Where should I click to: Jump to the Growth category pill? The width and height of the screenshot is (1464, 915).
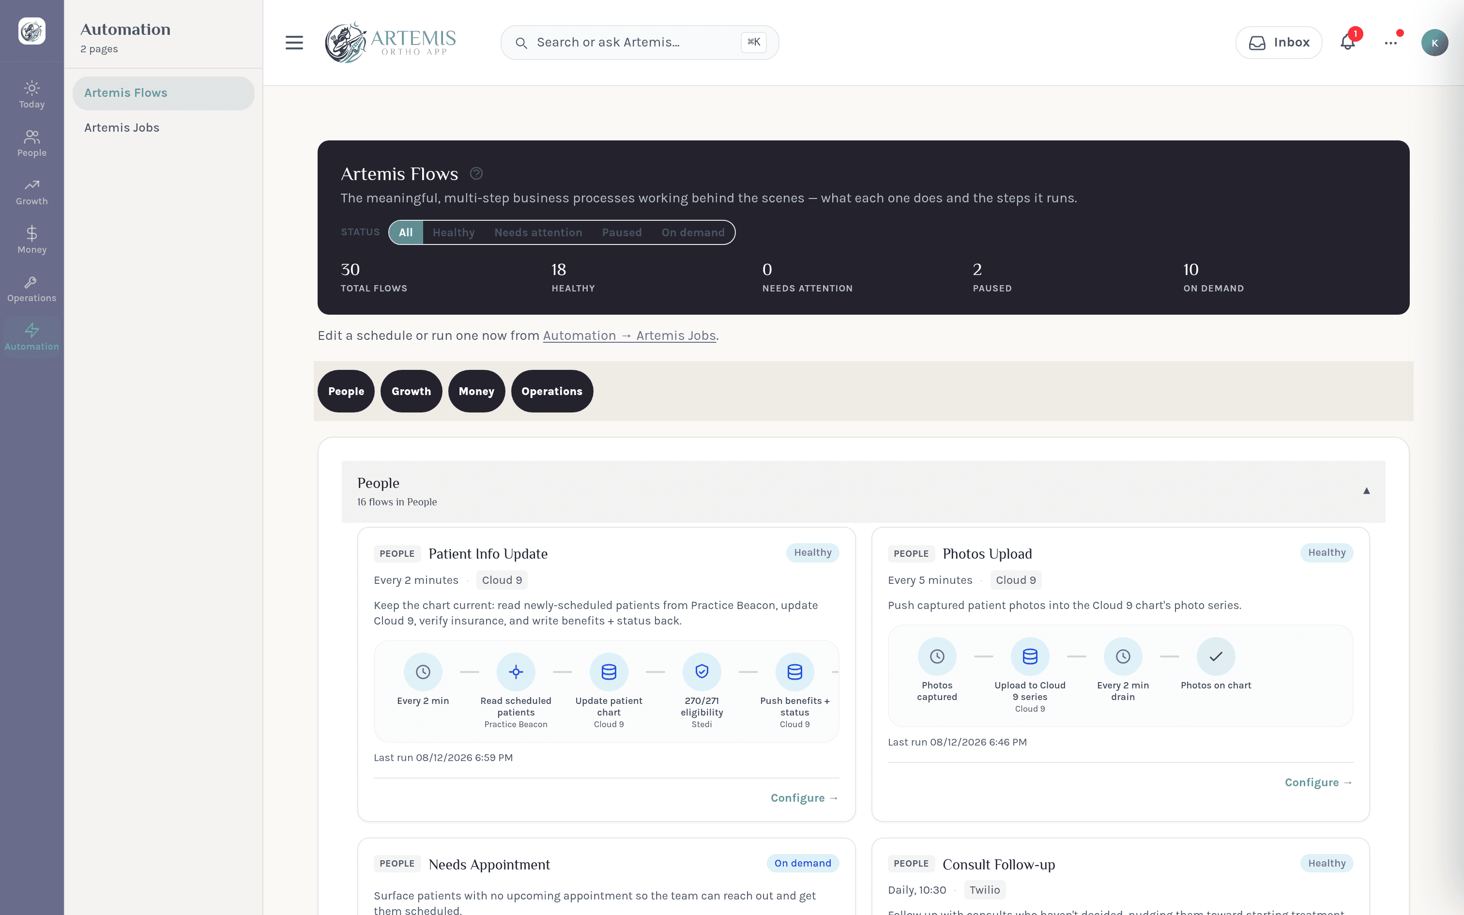(412, 392)
